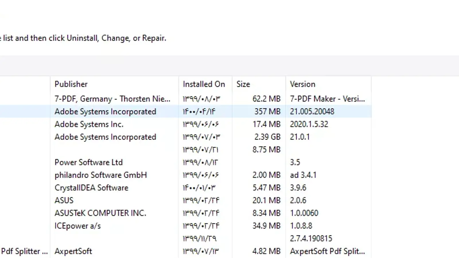Select the ICEpower a/s program row
This screenshot has height=258, width=459.
point(77,226)
